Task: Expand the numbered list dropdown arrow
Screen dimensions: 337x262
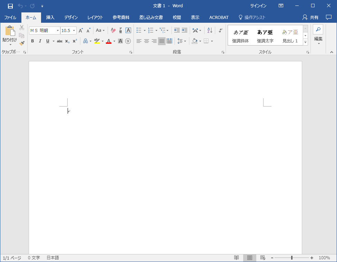Action: tap(156, 30)
